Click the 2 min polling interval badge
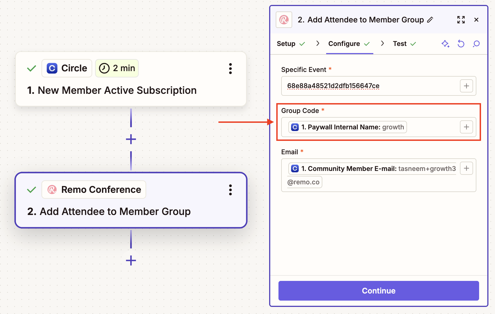The height and width of the screenshot is (314, 495). click(117, 68)
